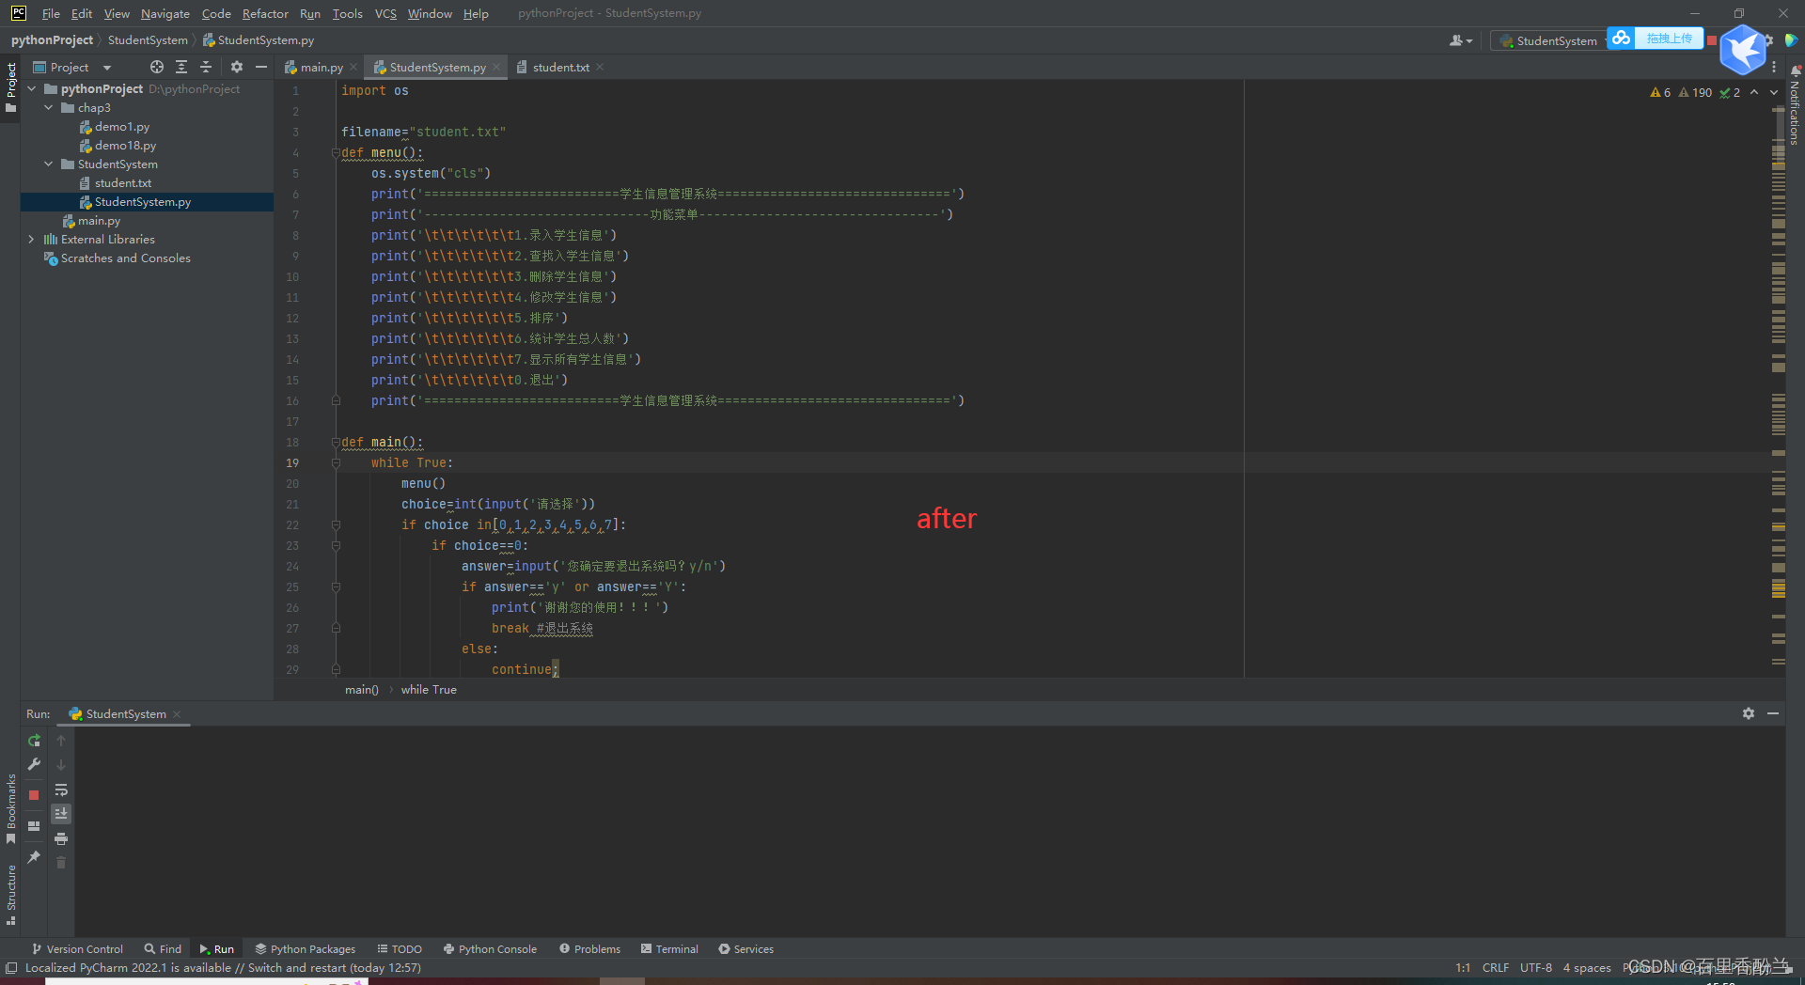
Task: Stop the running process with red square in Run panel
Action: point(34,795)
